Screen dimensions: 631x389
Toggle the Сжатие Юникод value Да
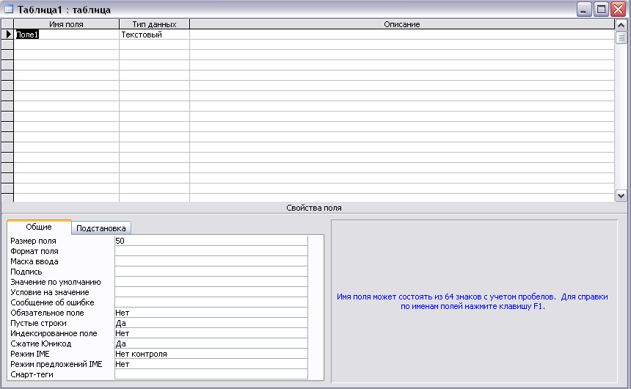pyautogui.click(x=211, y=343)
